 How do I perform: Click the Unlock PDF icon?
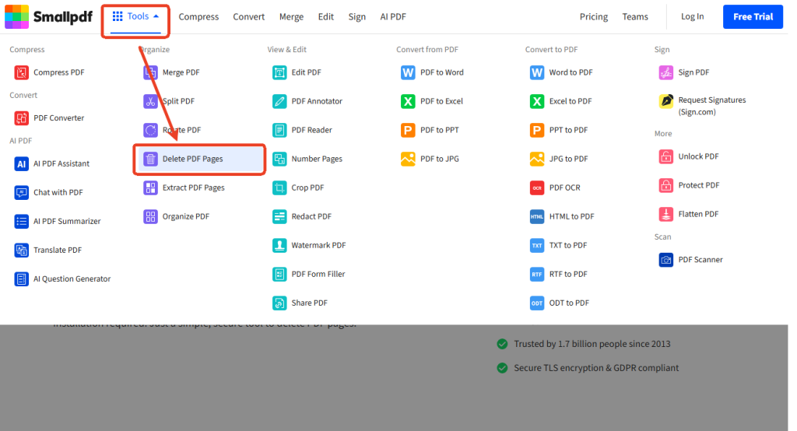pyautogui.click(x=666, y=156)
